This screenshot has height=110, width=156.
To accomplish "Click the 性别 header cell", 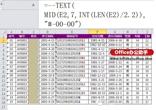I will point(128,36).
